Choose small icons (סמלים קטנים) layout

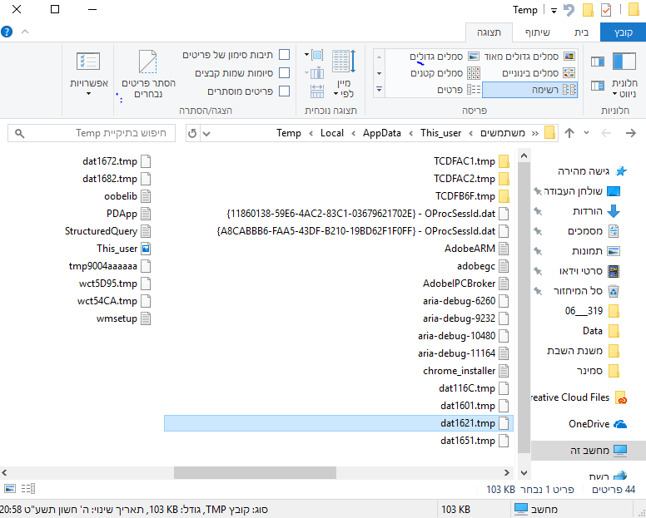click(445, 73)
